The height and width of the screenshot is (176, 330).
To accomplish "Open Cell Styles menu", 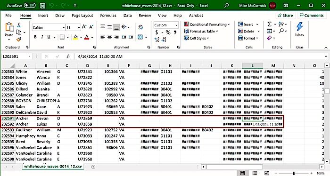I will coord(197,38).
